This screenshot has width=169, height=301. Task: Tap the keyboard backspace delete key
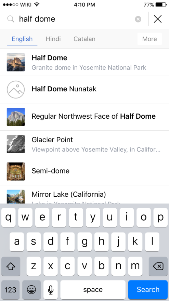[x=158, y=266]
